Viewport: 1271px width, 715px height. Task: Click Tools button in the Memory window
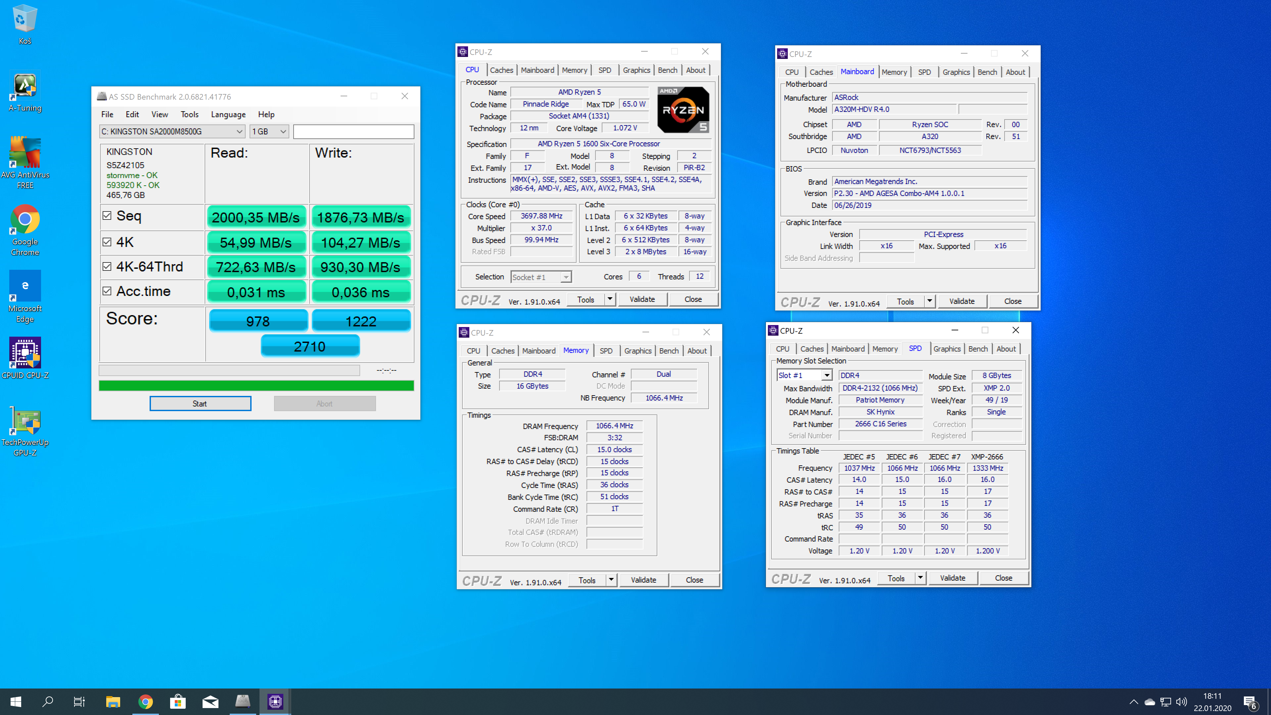[x=587, y=580]
